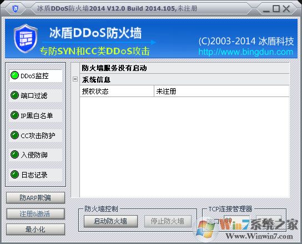Click the 防ARP欺骗 button
Viewport: 302px width, 244px height.
point(36,197)
